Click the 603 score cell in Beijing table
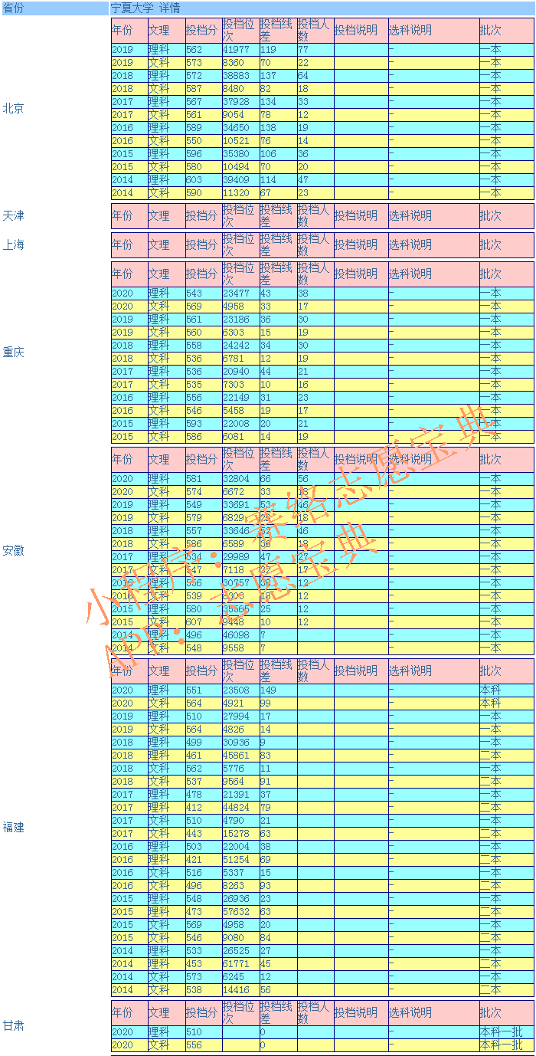The width and height of the screenshot is (536, 1056). tap(203, 180)
